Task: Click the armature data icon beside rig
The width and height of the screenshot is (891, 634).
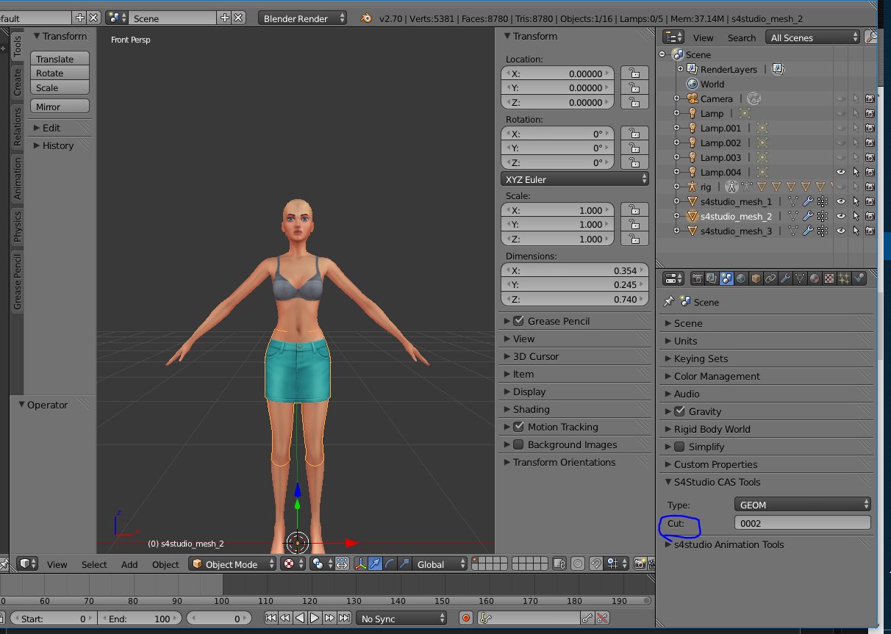Action: (731, 187)
